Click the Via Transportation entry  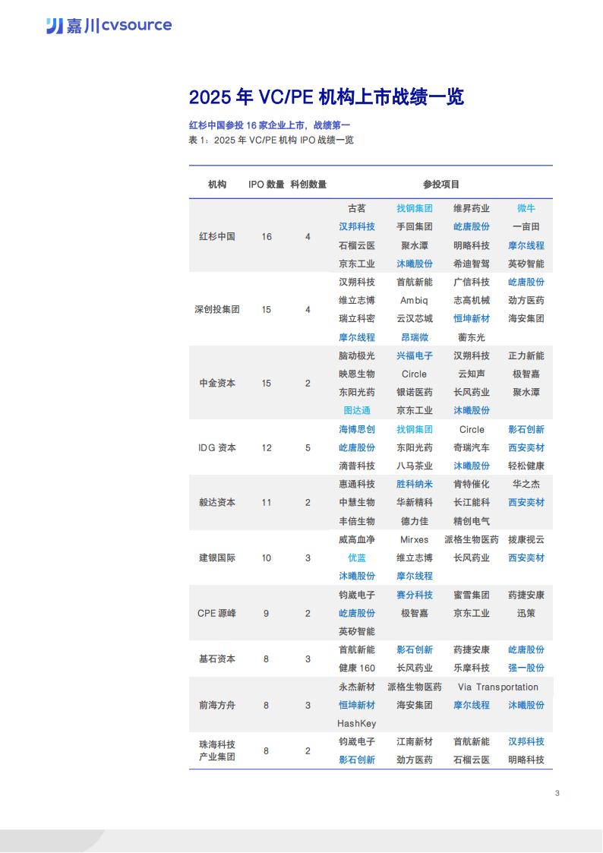497,687
